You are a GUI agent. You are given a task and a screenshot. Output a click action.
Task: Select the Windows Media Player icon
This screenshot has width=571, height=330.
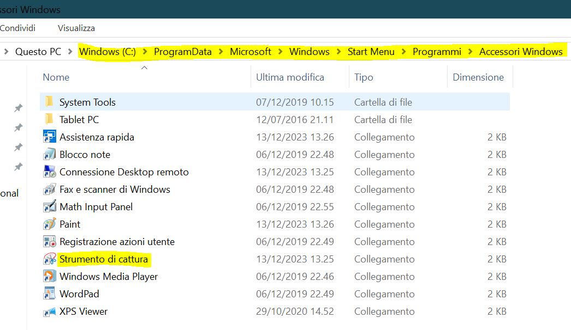tap(50, 276)
